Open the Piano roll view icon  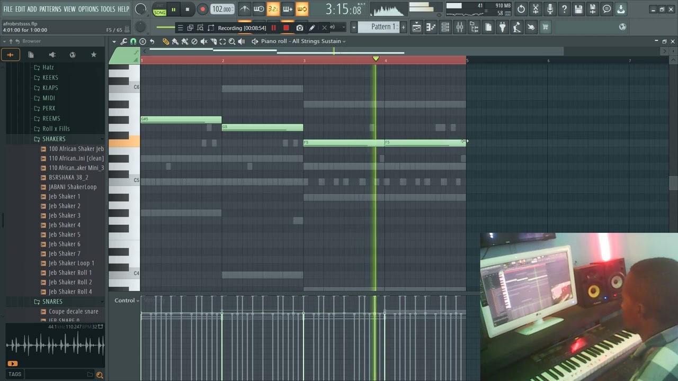[x=431, y=27]
